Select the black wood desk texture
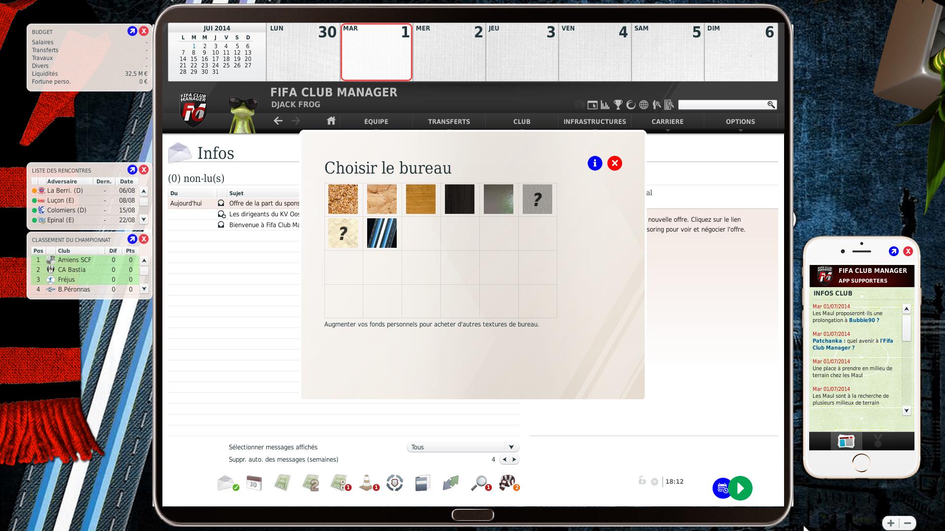The height and width of the screenshot is (531, 945). coord(460,199)
